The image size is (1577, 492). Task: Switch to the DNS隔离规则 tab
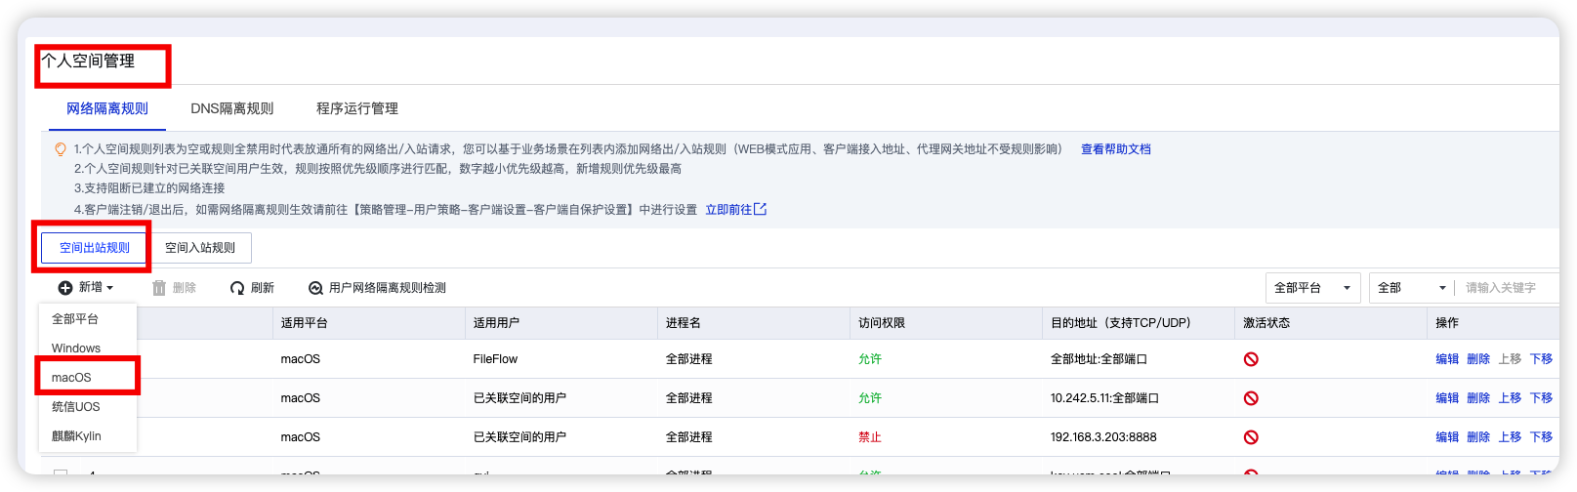231,108
